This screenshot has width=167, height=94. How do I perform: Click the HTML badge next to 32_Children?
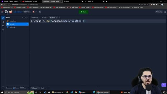[34, 12]
